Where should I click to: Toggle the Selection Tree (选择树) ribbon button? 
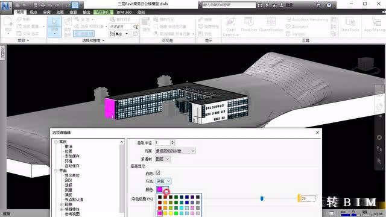84,34
